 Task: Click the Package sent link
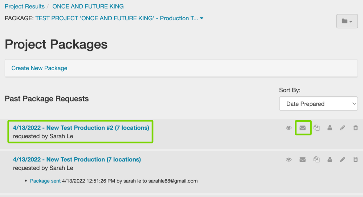pos(45,181)
